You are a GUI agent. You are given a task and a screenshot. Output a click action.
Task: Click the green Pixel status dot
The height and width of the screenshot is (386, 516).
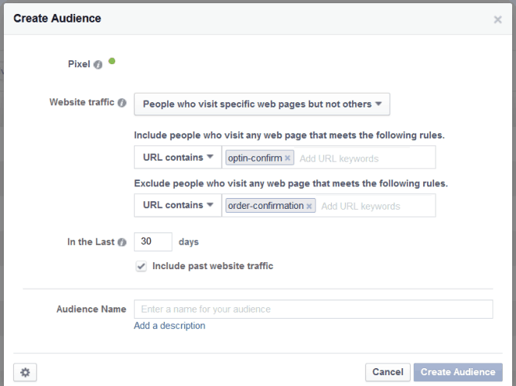pyautogui.click(x=112, y=61)
